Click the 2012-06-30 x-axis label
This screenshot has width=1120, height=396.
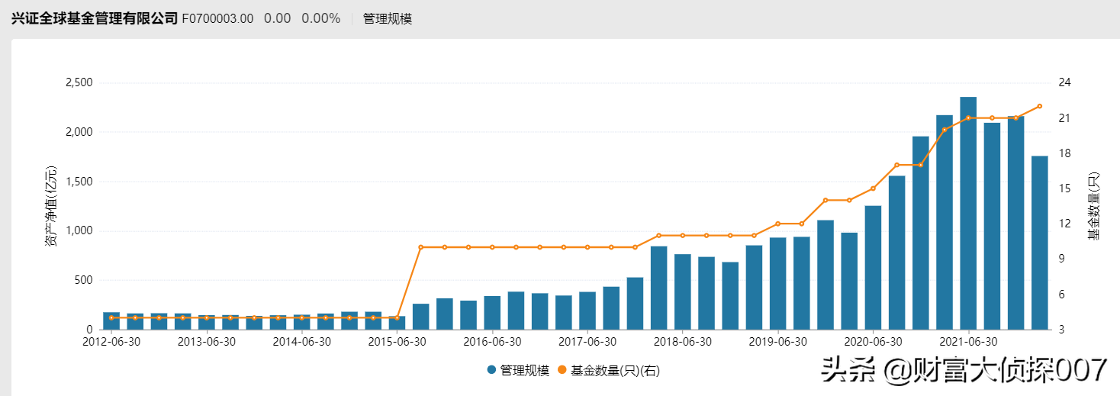coord(111,341)
